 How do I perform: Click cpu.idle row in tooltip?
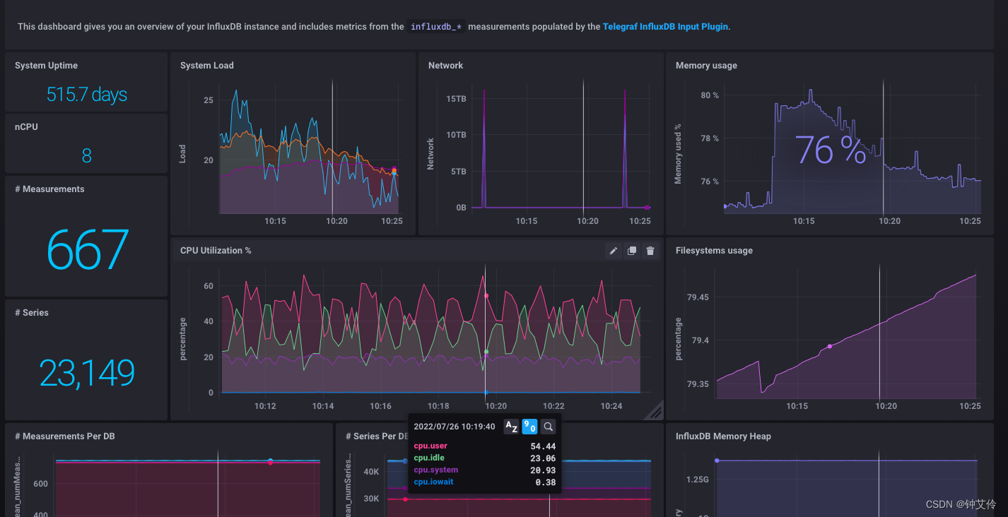pyautogui.click(x=484, y=458)
